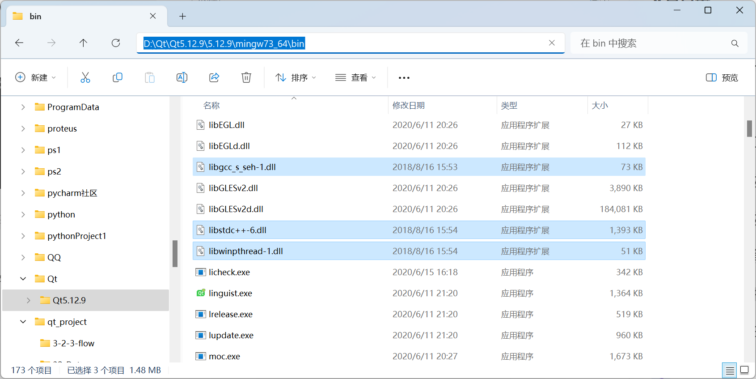The height and width of the screenshot is (379, 756).
Task: Click the file list vertical scrollbar thumb
Action: (750, 128)
